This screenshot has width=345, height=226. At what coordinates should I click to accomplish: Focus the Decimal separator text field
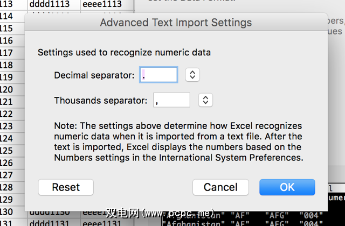coord(158,75)
